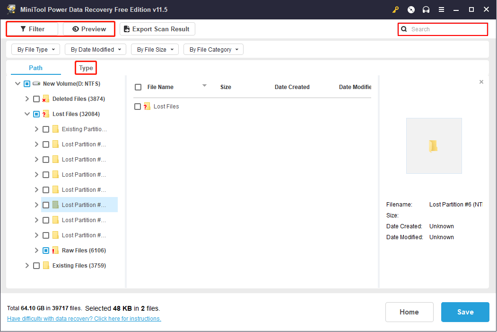Open the By File Type dropdown
This screenshot has height=332, width=497.
click(x=35, y=50)
